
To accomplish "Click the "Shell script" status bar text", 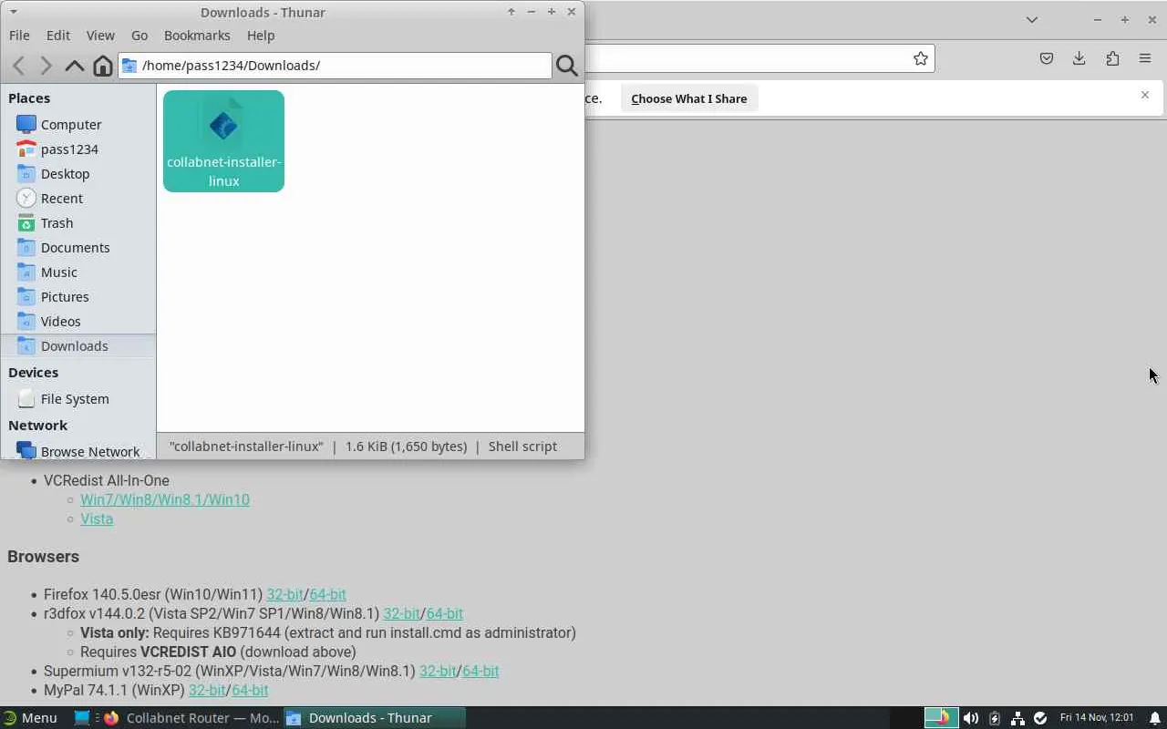I will [522, 447].
